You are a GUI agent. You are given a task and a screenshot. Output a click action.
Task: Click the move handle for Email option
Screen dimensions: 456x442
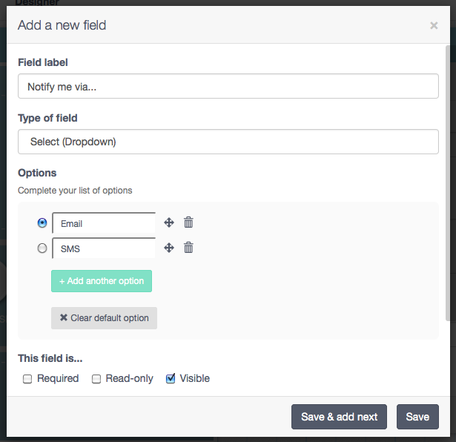coord(169,222)
